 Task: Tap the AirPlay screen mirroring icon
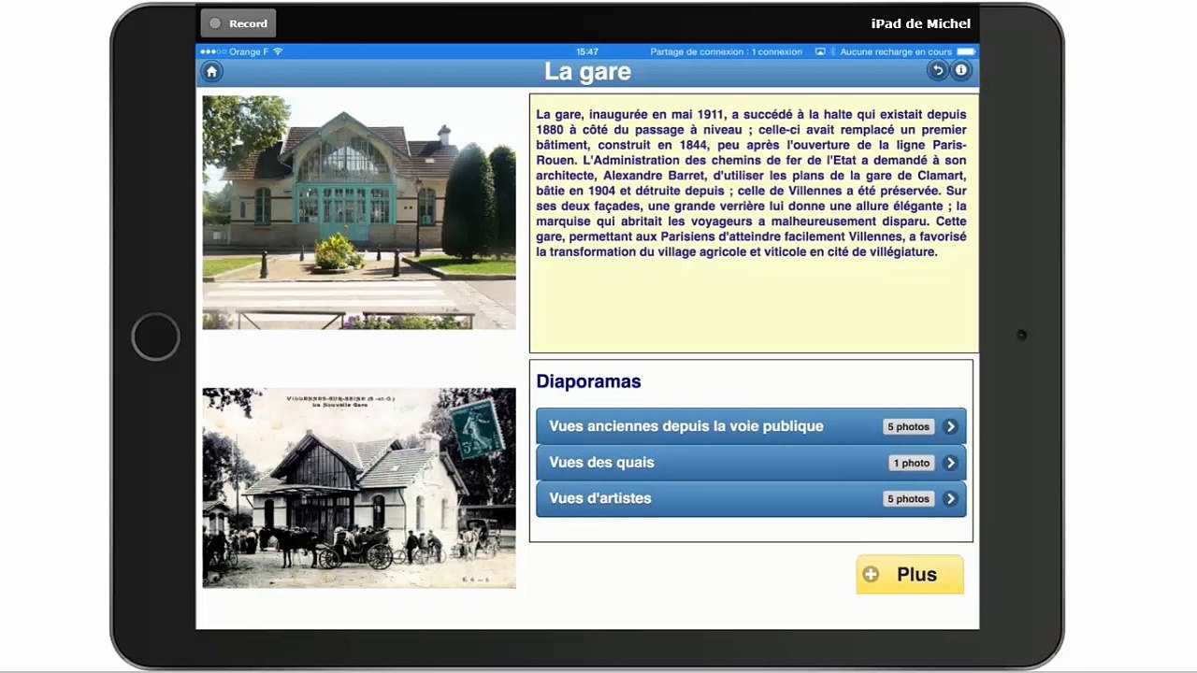point(820,51)
